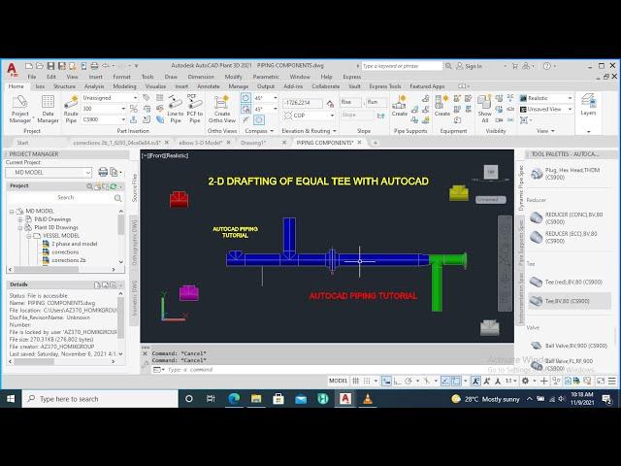Toggle dynamic input in status bar
This screenshot has height=466, width=621.
[x=386, y=381]
